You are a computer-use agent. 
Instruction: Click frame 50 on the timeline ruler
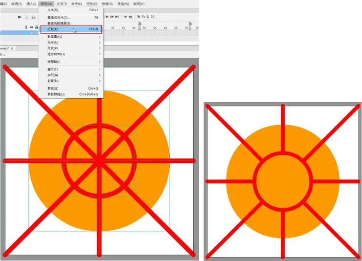144,28
